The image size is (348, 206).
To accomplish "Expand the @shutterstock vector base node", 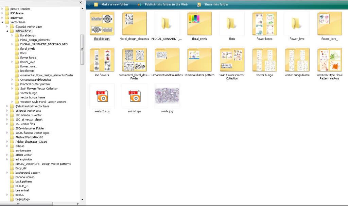I will (x=7, y=106).
